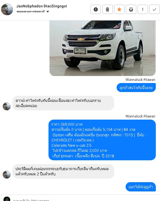Click the header profile picture of JasNobphadon
This screenshot has width=161, height=201.
tap(7, 9)
